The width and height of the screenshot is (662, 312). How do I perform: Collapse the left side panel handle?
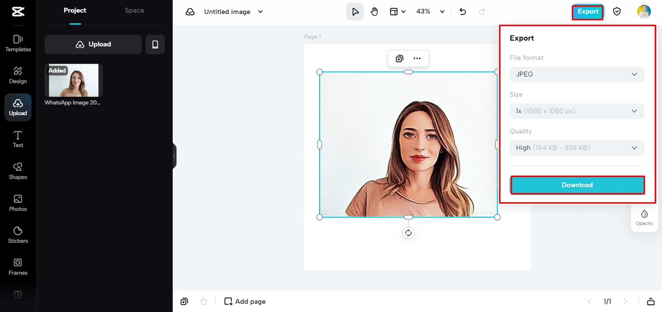point(174,155)
